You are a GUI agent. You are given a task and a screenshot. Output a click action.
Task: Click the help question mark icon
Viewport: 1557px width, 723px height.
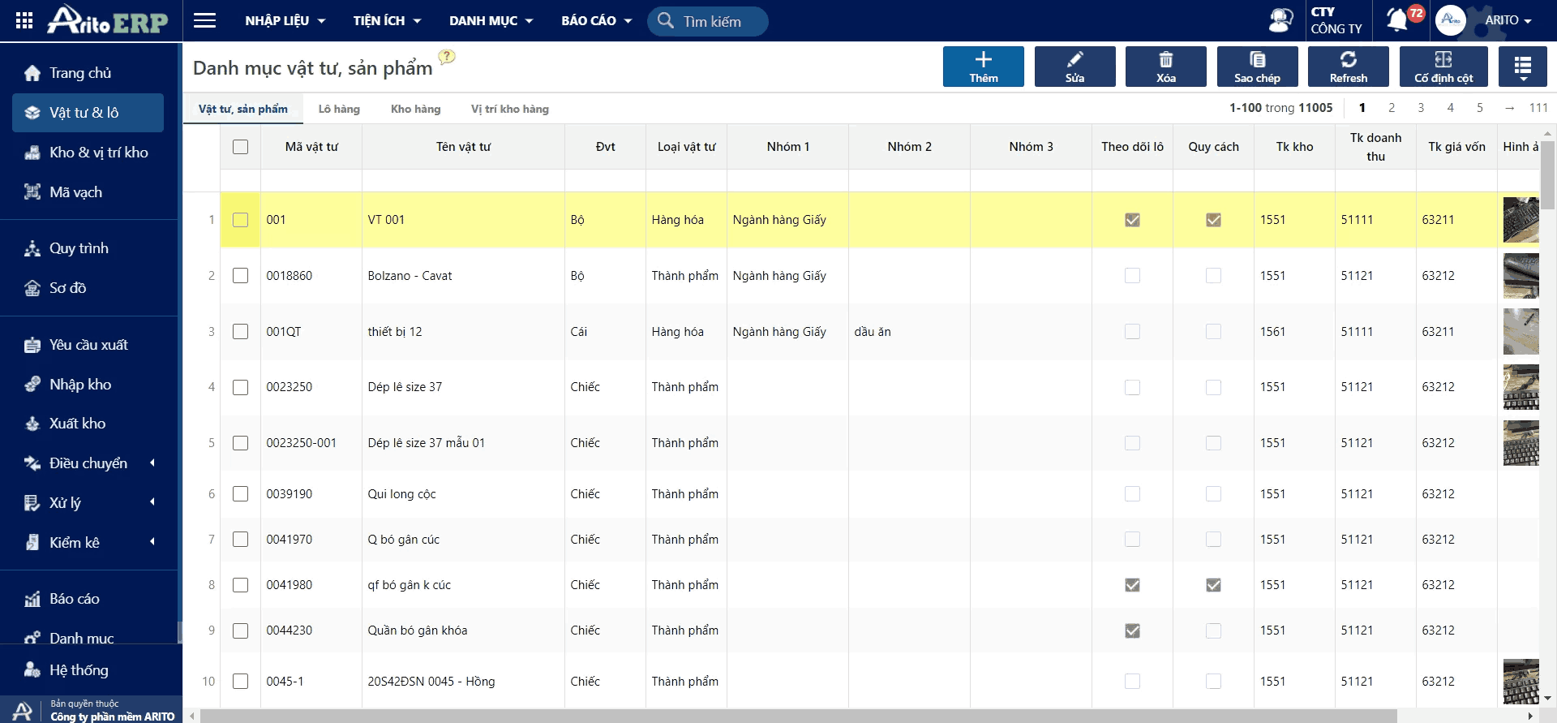click(447, 57)
